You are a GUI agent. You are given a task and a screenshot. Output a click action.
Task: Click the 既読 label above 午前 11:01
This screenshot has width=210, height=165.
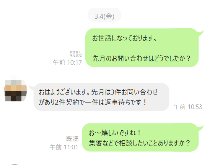pyautogui.click(x=72, y=139)
